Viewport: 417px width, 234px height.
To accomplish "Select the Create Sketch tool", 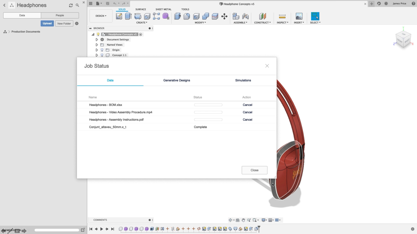I will coord(119,16).
